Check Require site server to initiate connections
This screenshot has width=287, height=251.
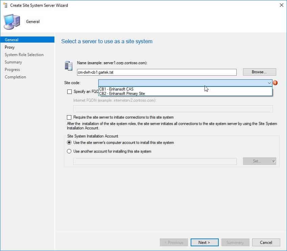[x=70, y=117]
